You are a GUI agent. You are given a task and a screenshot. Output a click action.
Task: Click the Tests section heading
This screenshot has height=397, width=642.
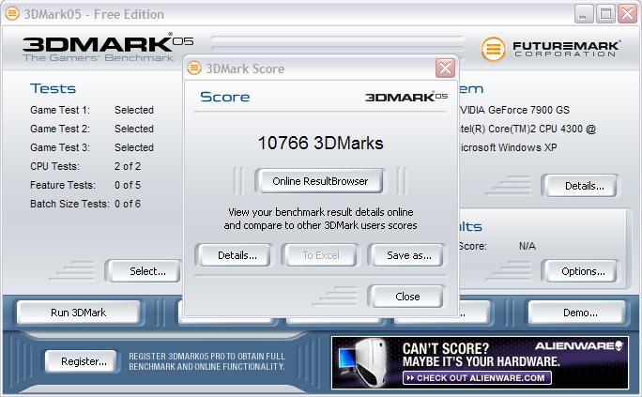pyautogui.click(x=53, y=89)
